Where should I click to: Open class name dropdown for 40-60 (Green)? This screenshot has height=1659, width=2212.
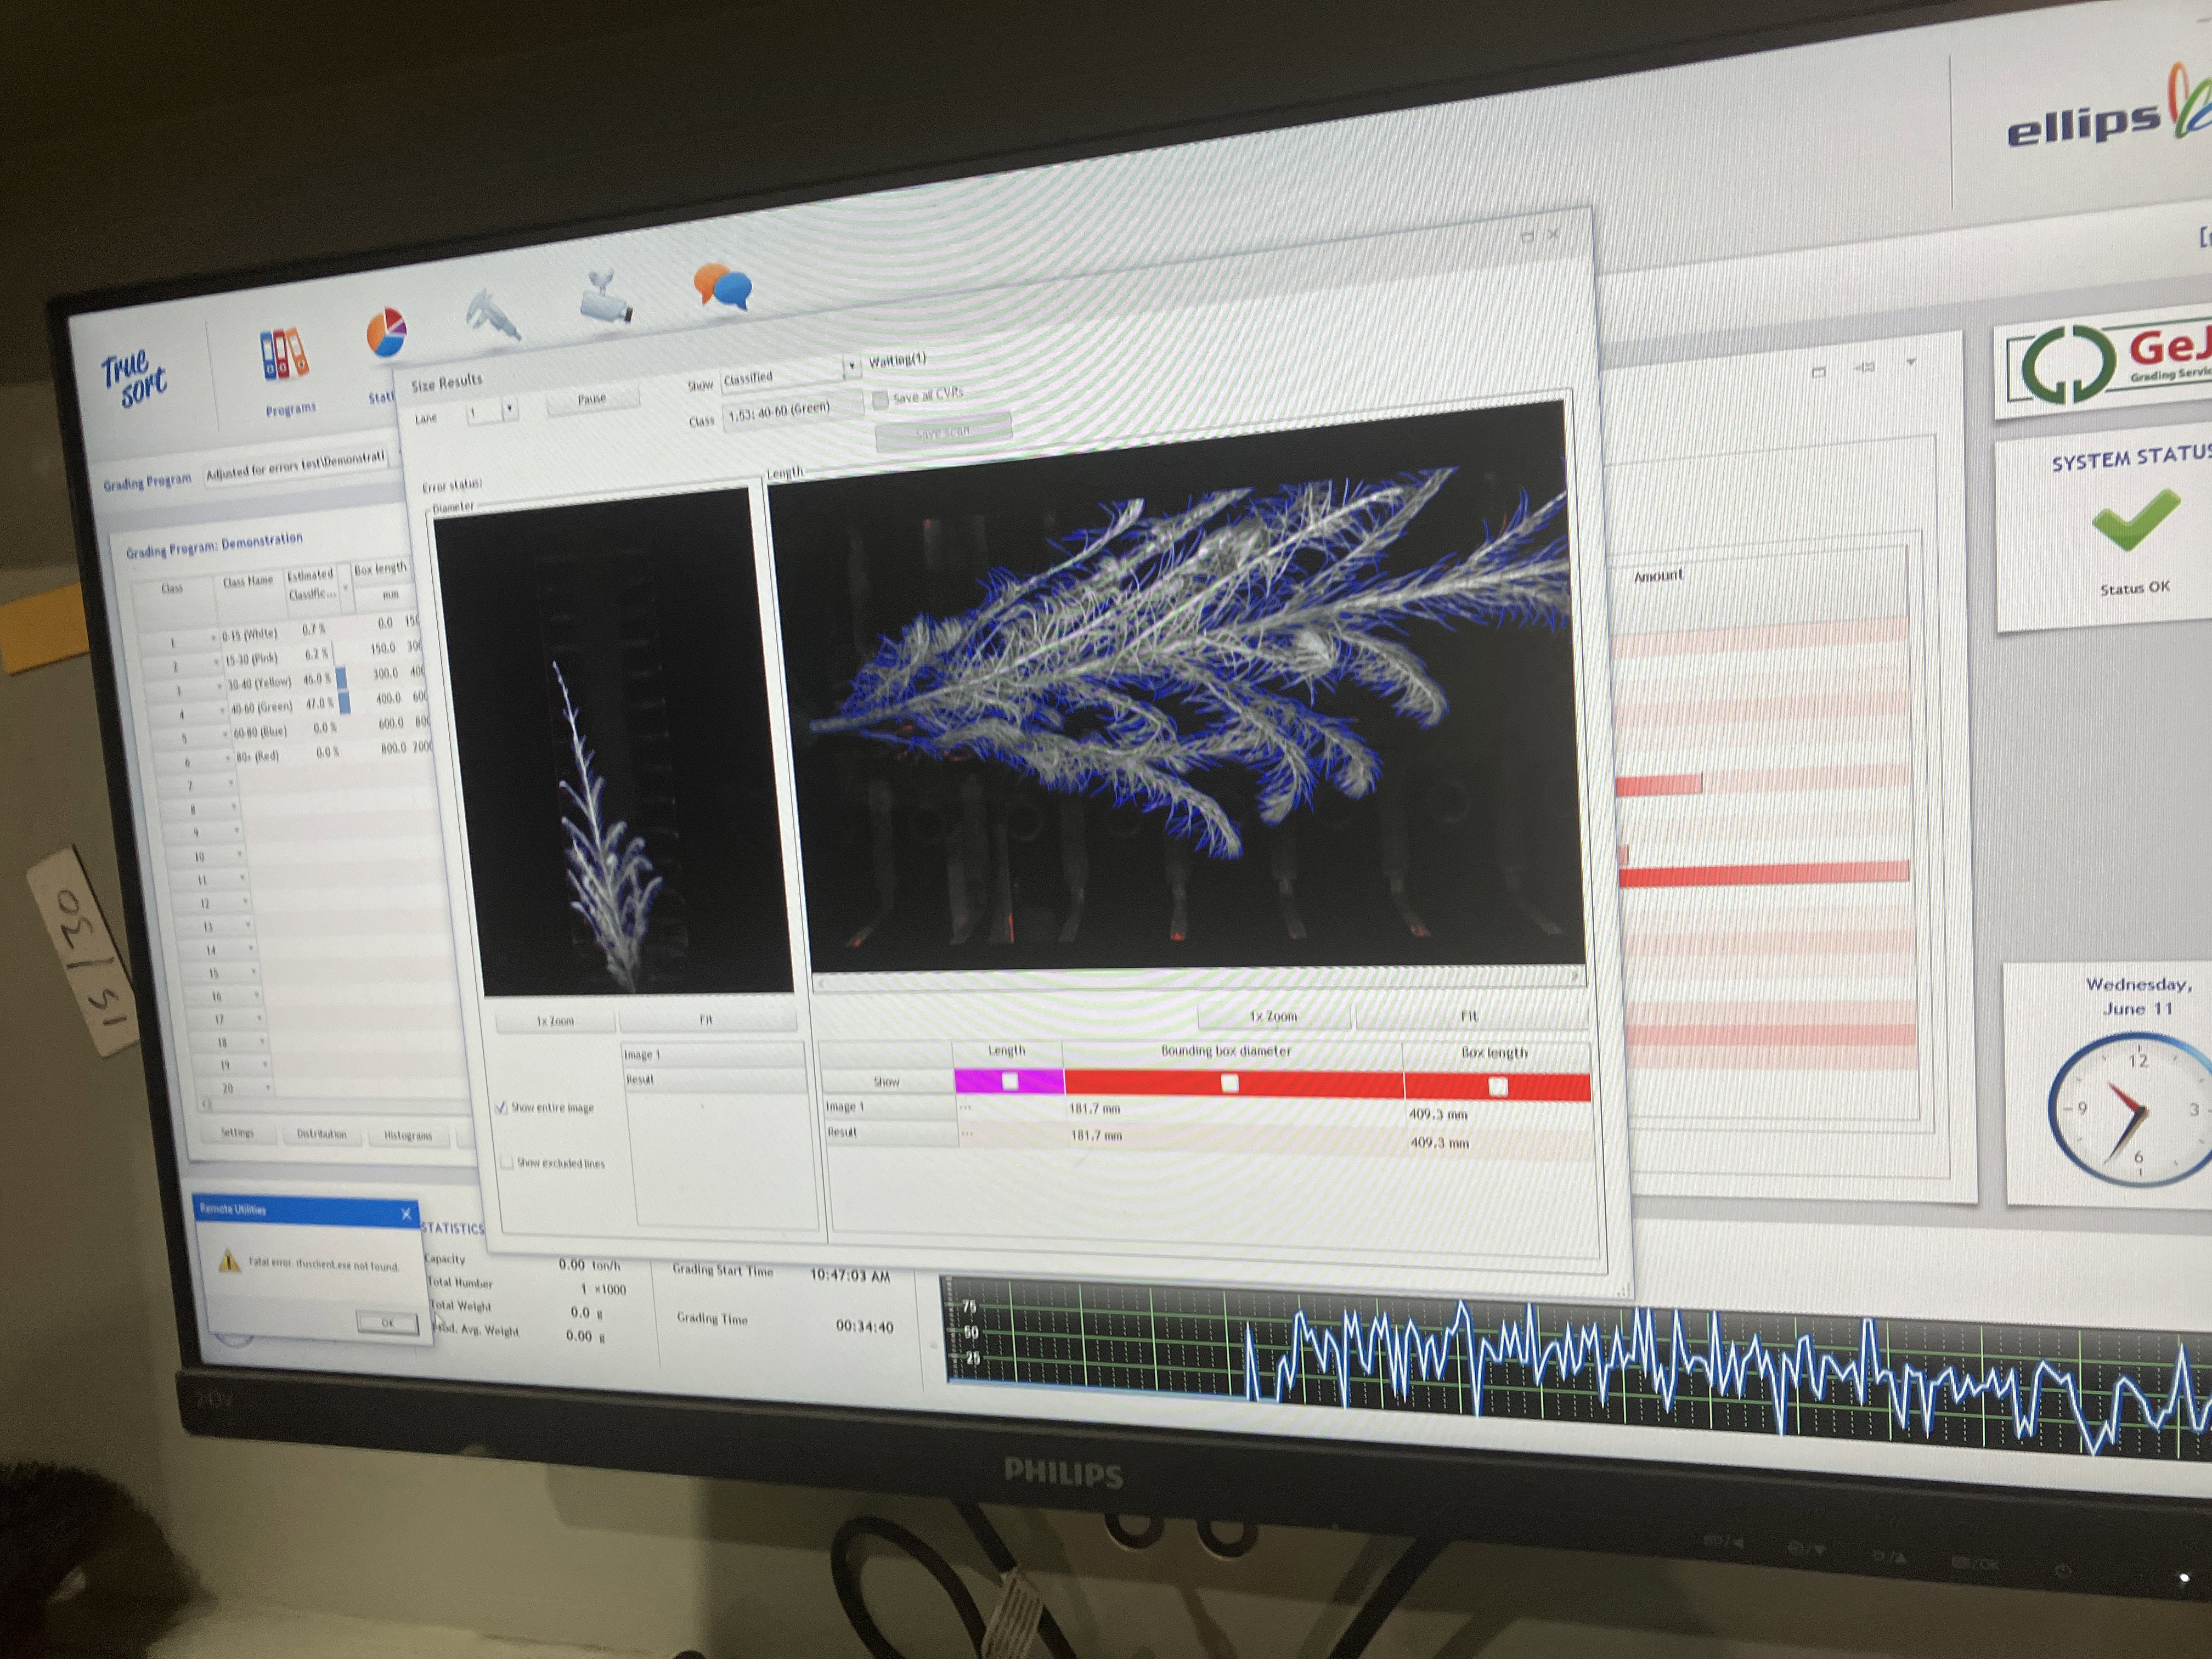(223, 711)
